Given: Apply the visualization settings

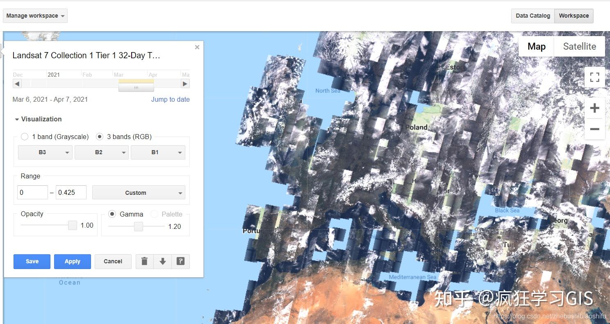Looking at the screenshot, I should pyautogui.click(x=73, y=261).
